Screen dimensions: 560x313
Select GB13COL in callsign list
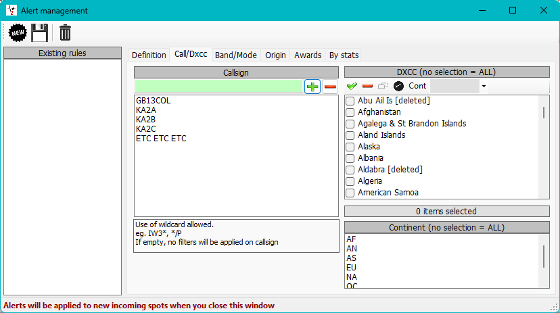pos(154,101)
